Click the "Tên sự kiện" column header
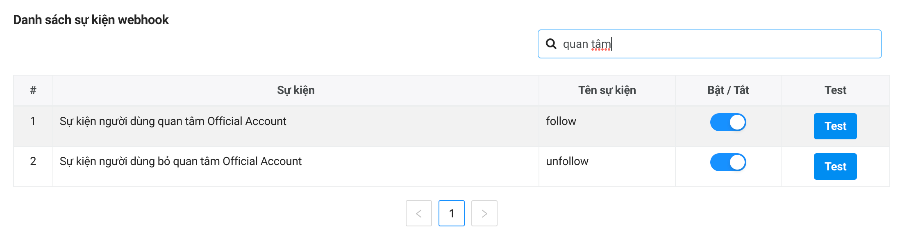The image size is (900, 237). pos(607,90)
